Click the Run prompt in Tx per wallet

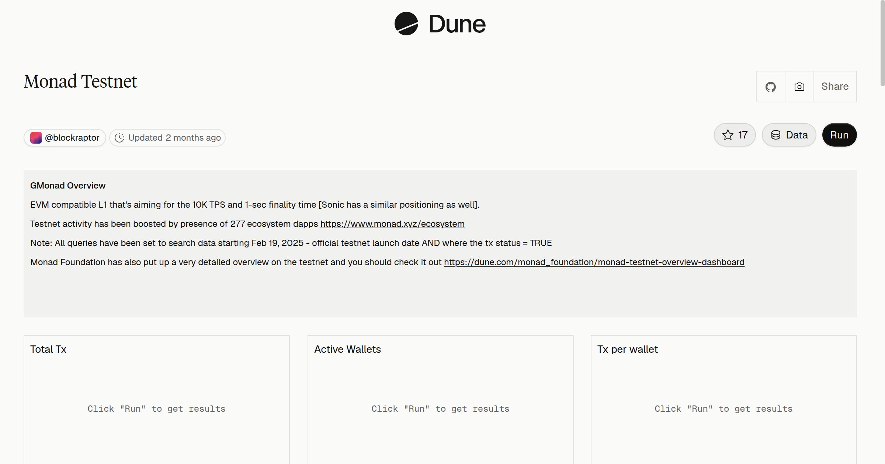tap(723, 409)
